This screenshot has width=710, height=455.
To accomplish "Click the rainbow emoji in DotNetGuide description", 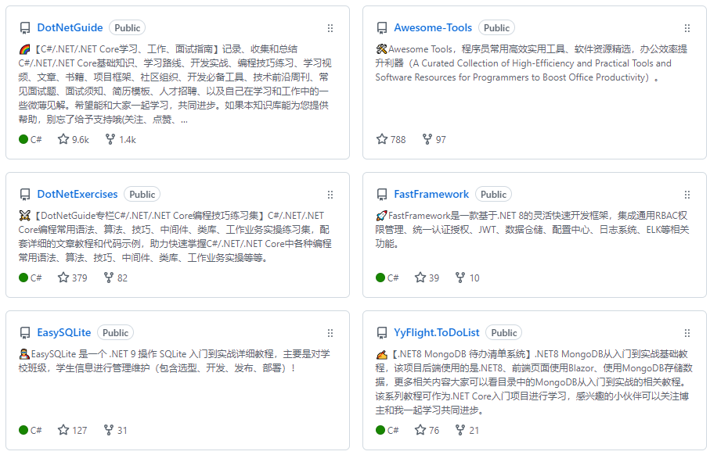I will pos(24,49).
